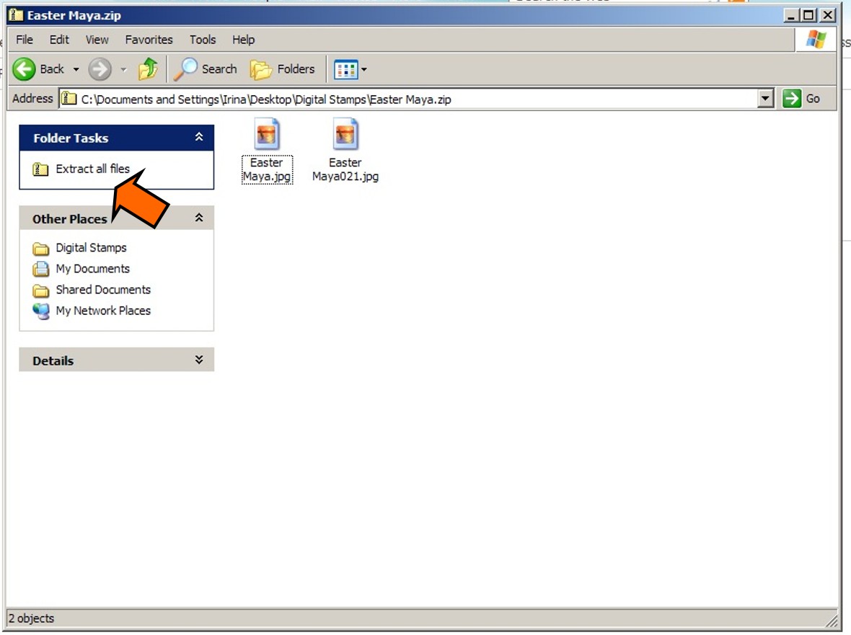This screenshot has height=635, width=851.
Task: Open the File menu
Action: (x=25, y=40)
